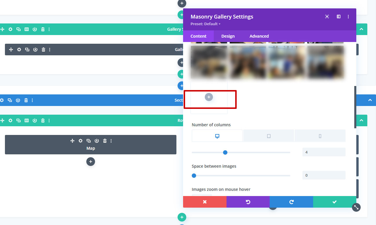Change column structure of the Gallery row
376x225 pixels.
tap(27, 29)
